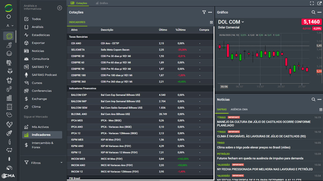
Task: Switch to the Gráfico top tab
Action: click(x=102, y=3)
